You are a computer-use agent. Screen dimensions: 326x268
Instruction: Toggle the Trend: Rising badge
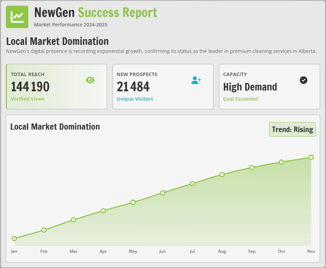(292, 129)
